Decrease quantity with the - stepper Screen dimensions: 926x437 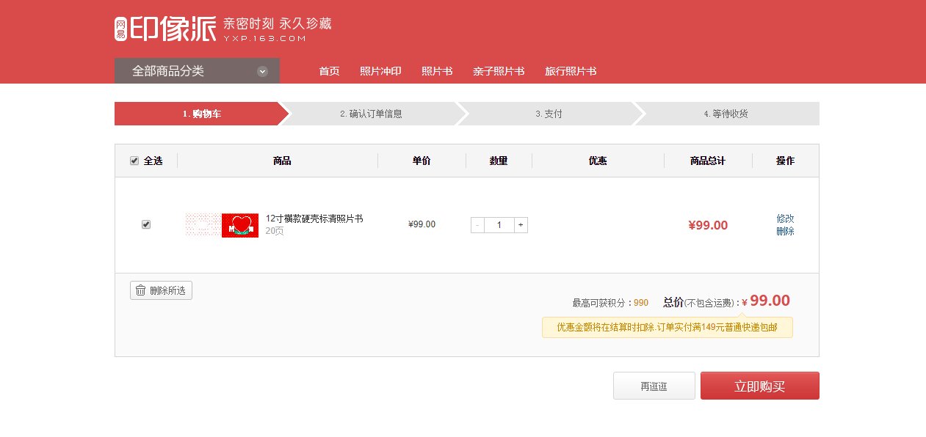(x=478, y=224)
